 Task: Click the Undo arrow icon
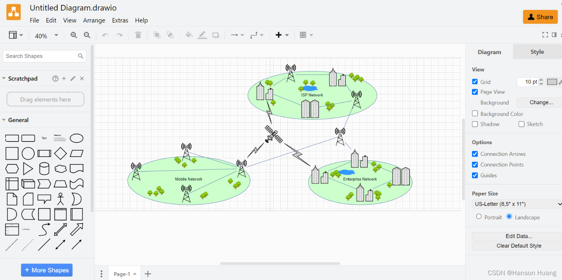click(x=105, y=35)
